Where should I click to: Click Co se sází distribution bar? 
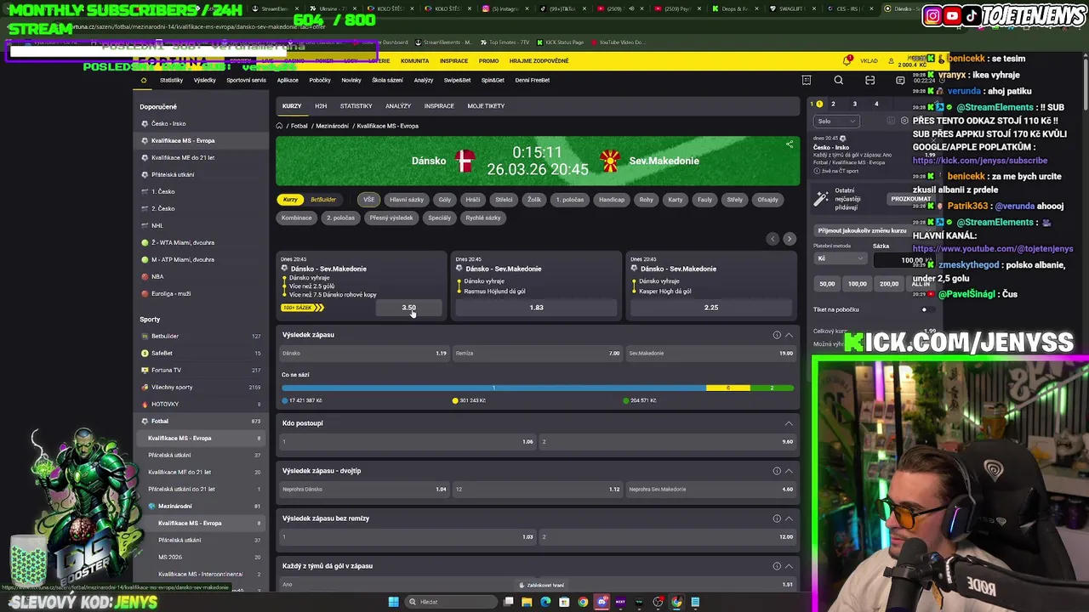point(538,388)
